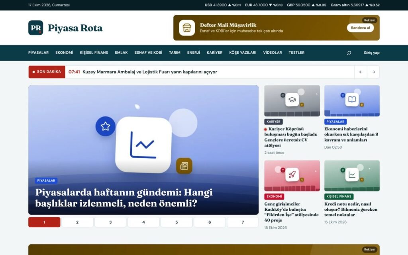Screen dimensions: 408x255
Task: Click rocket icon on Ekonomi thumbnail
Action: pyautogui.click(x=292, y=175)
